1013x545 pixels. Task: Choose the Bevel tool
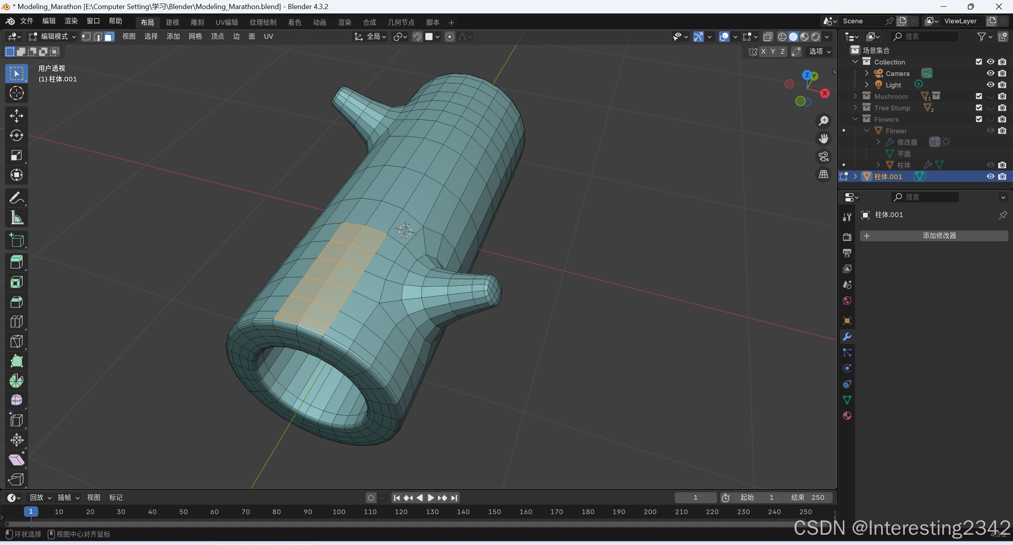click(16, 302)
